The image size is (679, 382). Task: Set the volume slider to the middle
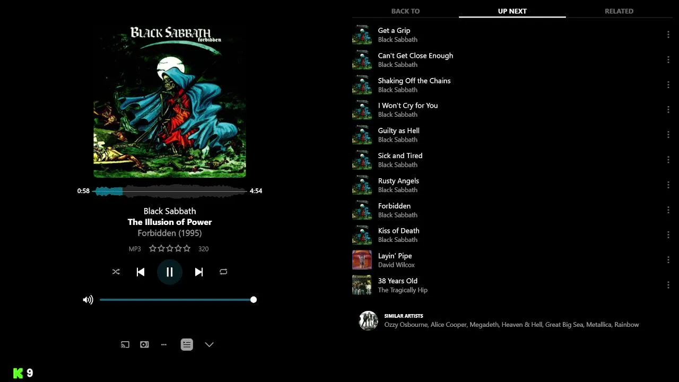click(x=177, y=300)
